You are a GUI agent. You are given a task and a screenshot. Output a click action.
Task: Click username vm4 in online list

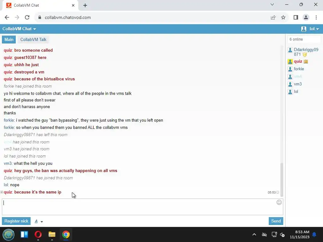[298, 77]
